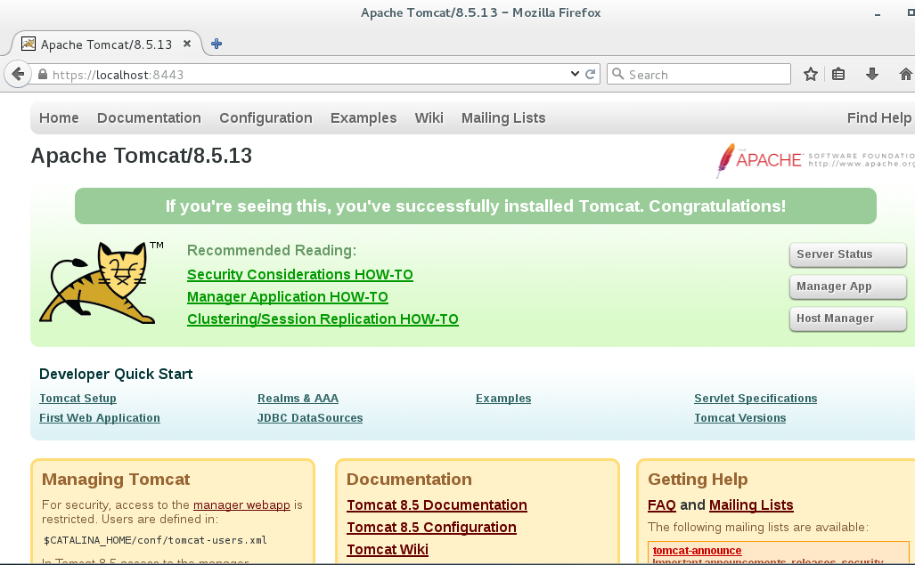Open a new tab with the plus icon
The image size is (915, 565).
click(216, 44)
